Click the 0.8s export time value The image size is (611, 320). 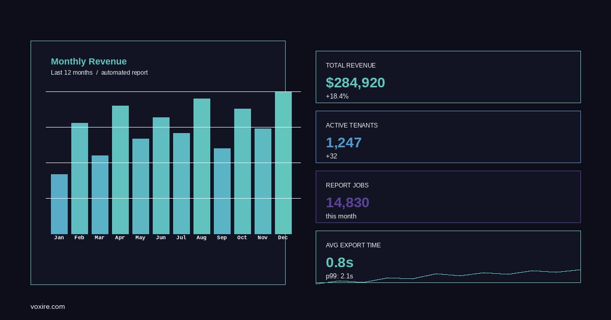340,263
